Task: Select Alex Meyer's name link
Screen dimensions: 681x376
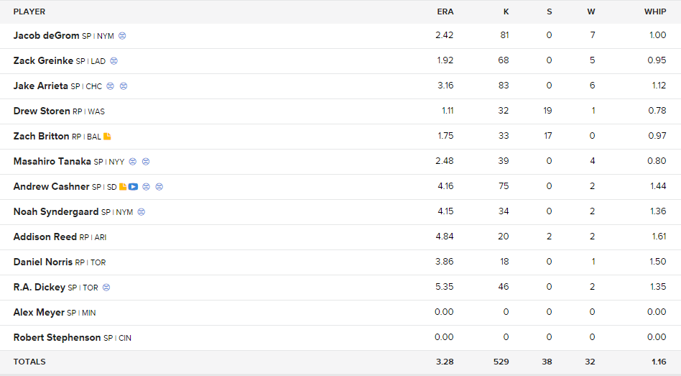Action: pos(39,313)
